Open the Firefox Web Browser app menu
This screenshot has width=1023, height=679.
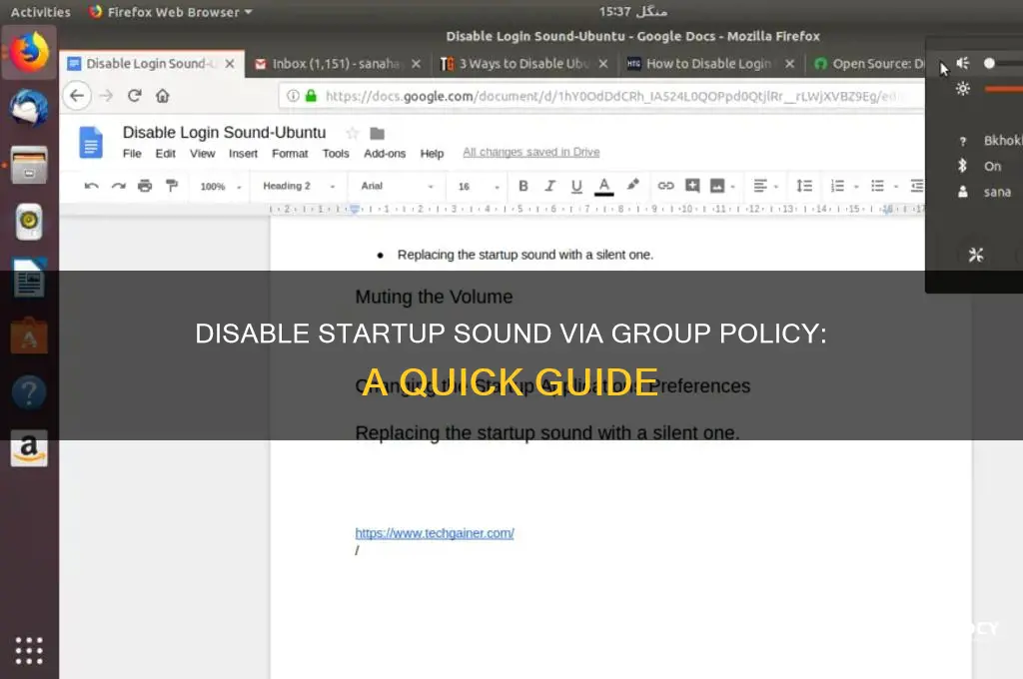170,12
